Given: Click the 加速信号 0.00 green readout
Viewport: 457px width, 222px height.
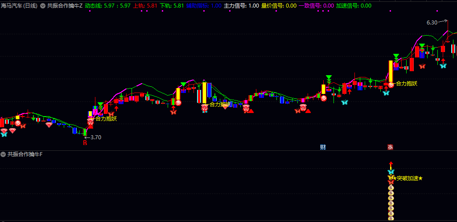Looking at the screenshot, I should [354, 5].
